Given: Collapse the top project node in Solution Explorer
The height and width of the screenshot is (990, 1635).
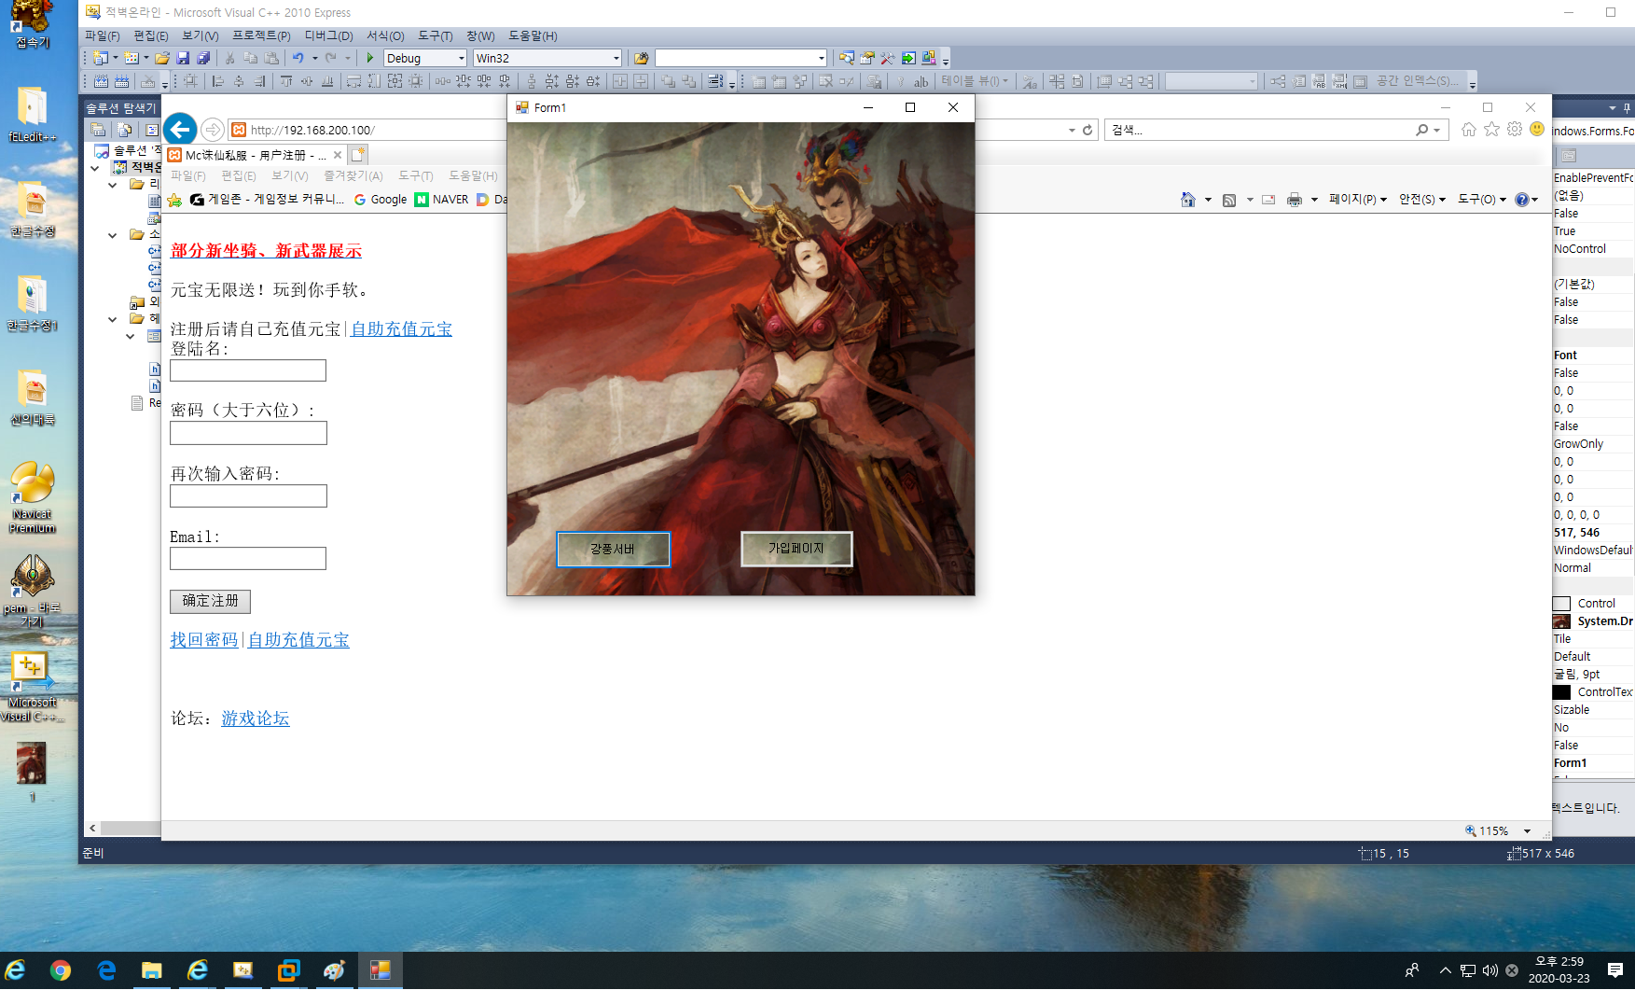Looking at the screenshot, I should coord(95,168).
